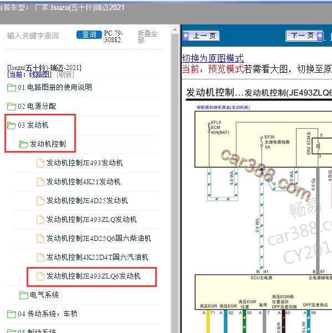This screenshot has height=333, width=332.
Task: Click EFL5 ECM 40A(BAT) fuse in diagram
Action: [x=218, y=128]
